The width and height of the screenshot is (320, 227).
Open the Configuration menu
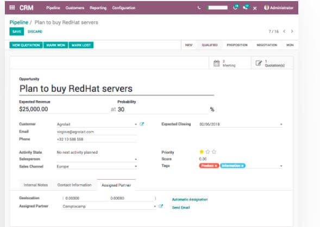[124, 8]
